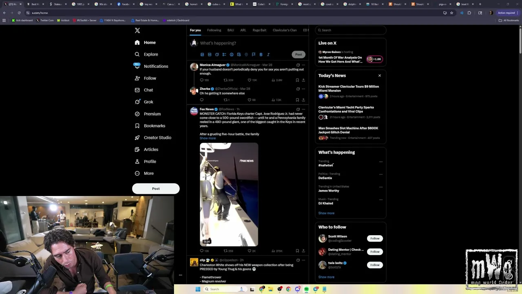Open File Explorer from the taskbar
522x294 pixels.
[x=270, y=289]
